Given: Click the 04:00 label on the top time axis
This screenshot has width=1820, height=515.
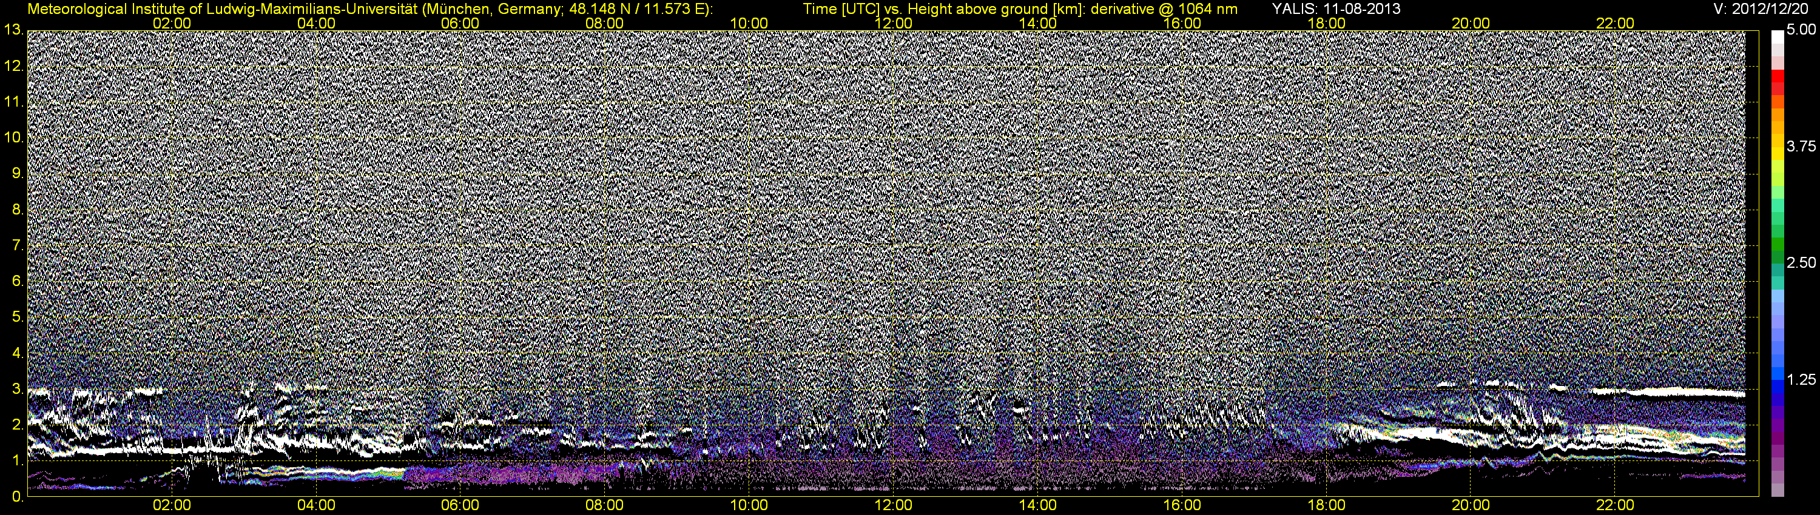Looking at the screenshot, I should 316,23.
